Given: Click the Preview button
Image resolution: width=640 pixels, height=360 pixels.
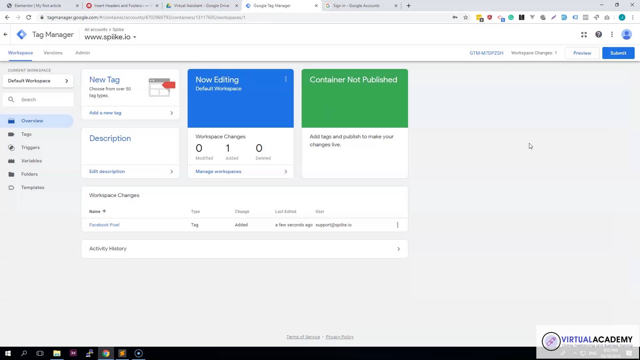Looking at the screenshot, I should tap(582, 53).
